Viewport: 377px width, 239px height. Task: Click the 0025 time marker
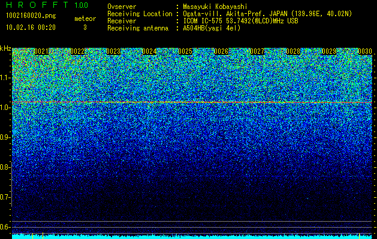185,51
